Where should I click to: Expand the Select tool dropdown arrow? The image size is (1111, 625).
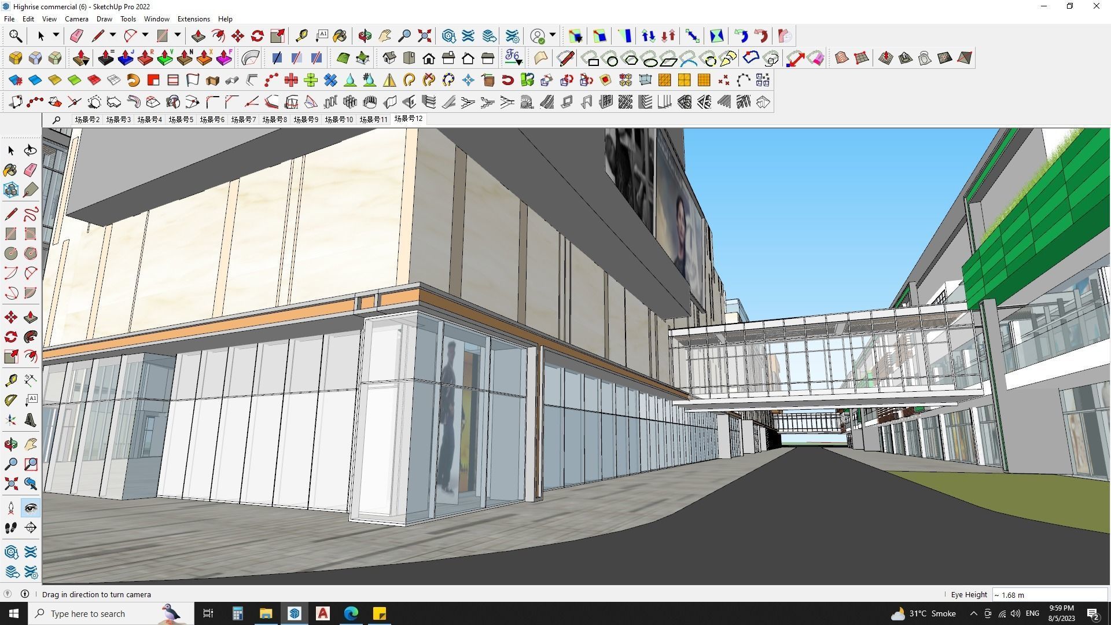click(56, 35)
